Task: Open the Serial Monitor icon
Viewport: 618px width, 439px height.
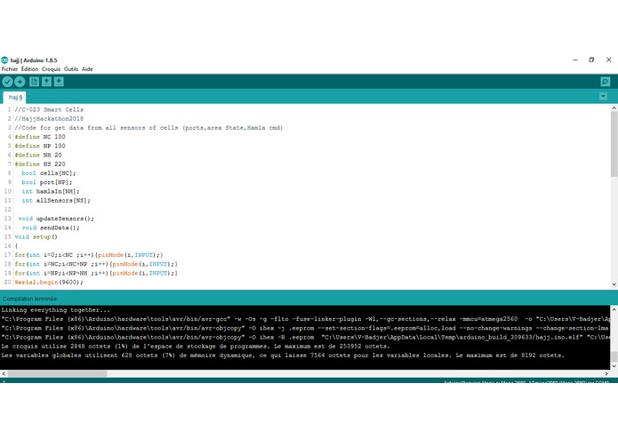Action: click(606, 82)
